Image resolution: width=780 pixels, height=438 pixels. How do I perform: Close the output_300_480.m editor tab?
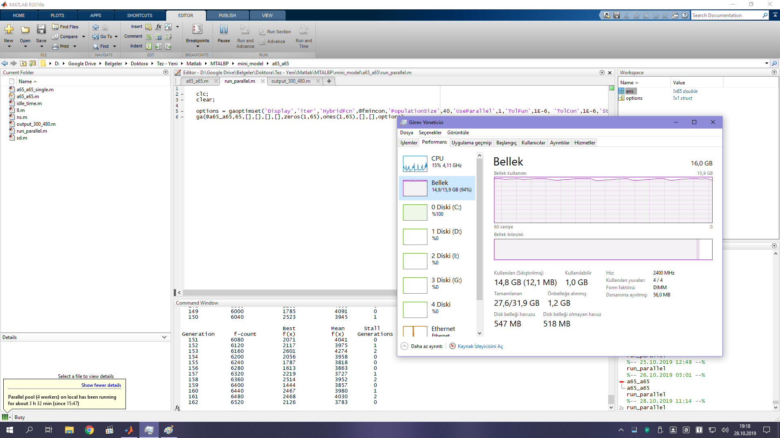pyautogui.click(x=318, y=81)
